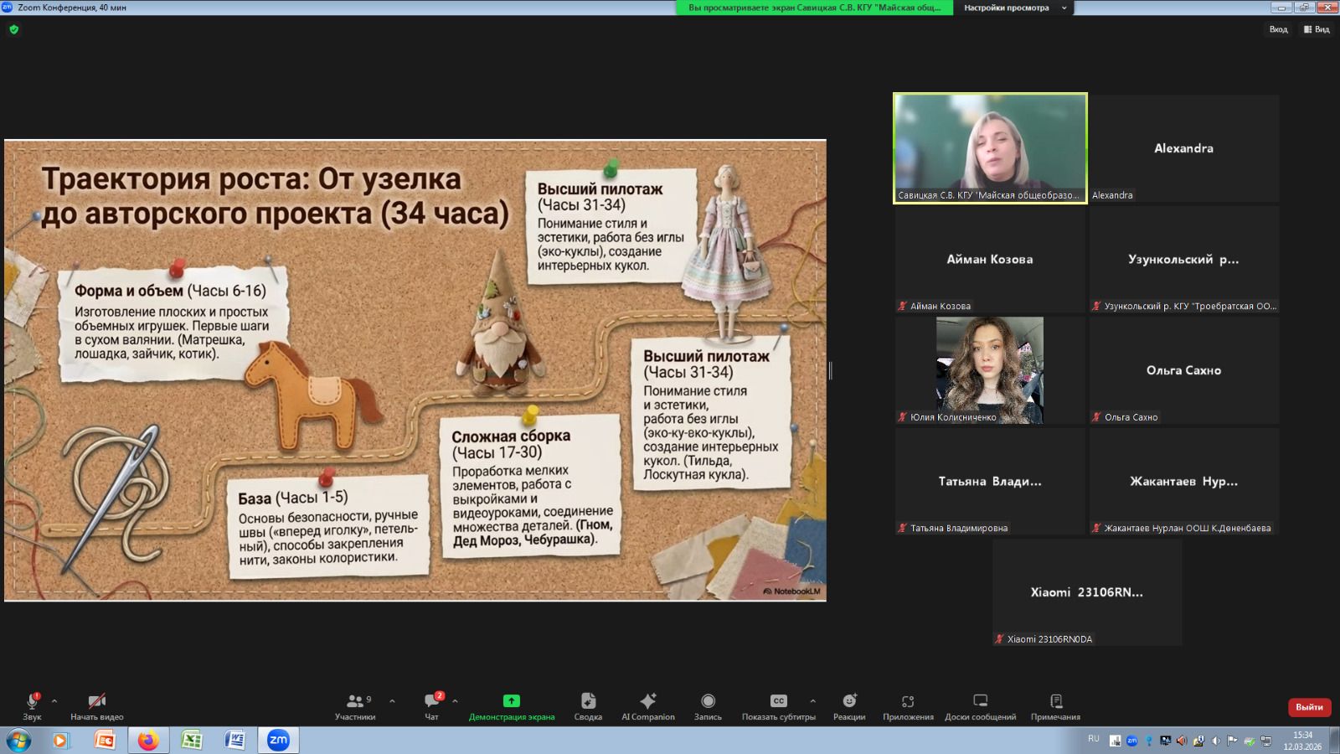Click the Вход sign-in item
Viewport: 1340px width, 754px height.
(1278, 29)
